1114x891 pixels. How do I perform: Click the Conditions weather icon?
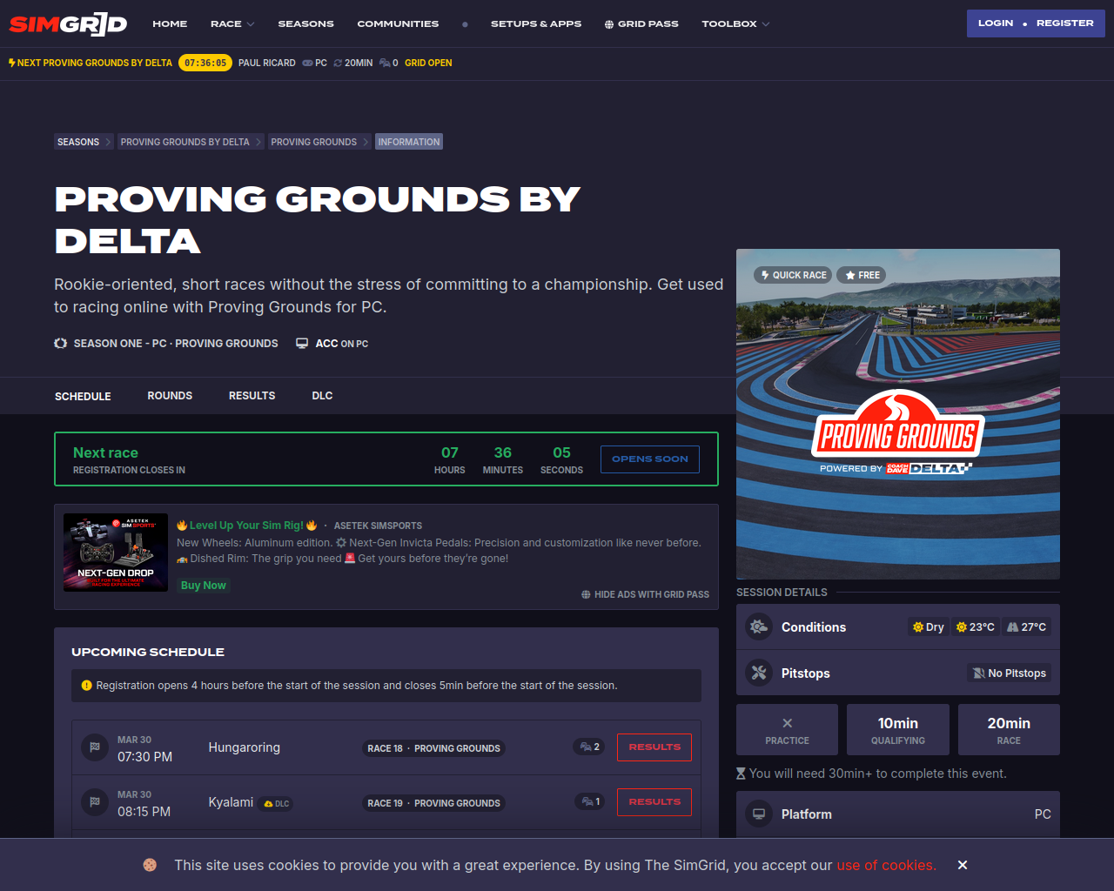tap(759, 627)
